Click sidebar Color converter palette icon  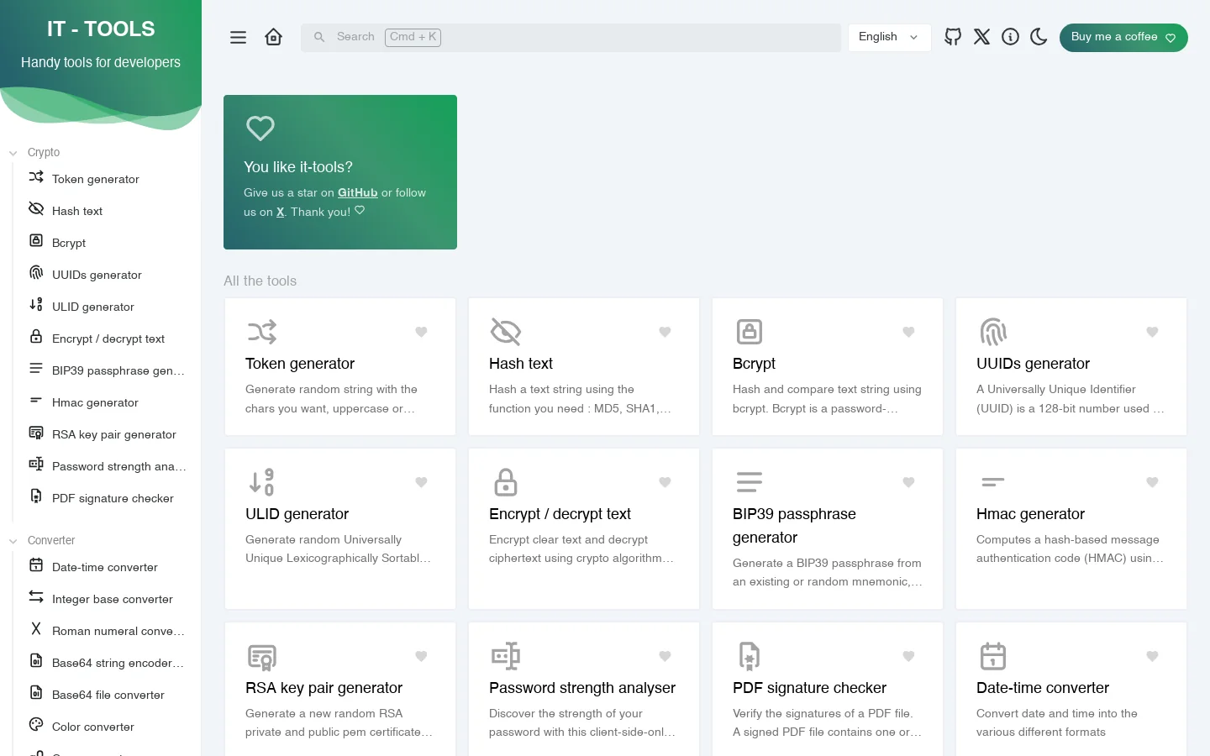point(36,724)
